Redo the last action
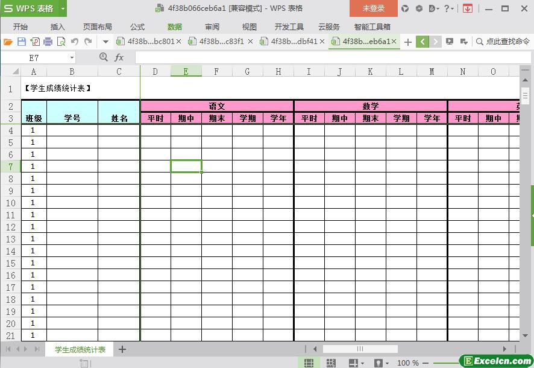The width and height of the screenshot is (534, 368). click(x=88, y=42)
